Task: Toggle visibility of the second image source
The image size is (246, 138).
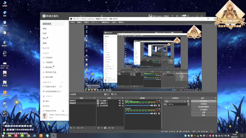Action: (x=120, y=103)
